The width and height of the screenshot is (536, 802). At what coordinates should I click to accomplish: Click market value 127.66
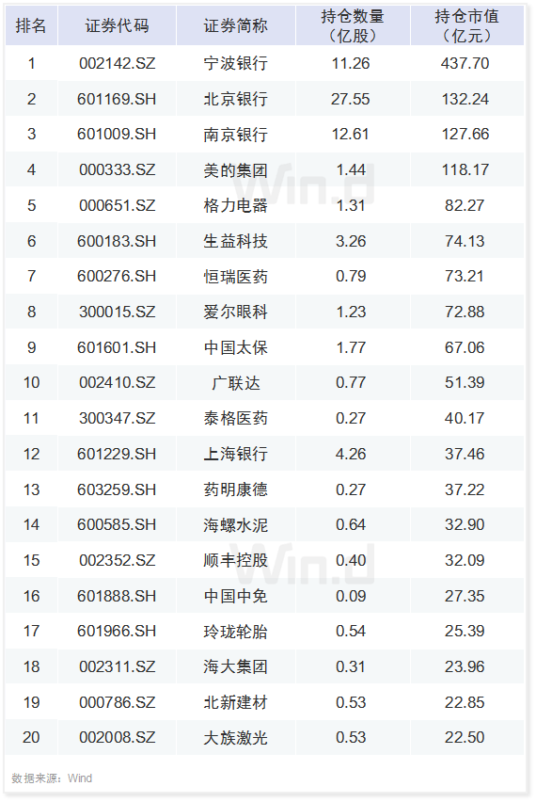point(465,134)
